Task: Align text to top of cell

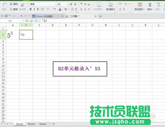Action: click(x=82, y=4)
